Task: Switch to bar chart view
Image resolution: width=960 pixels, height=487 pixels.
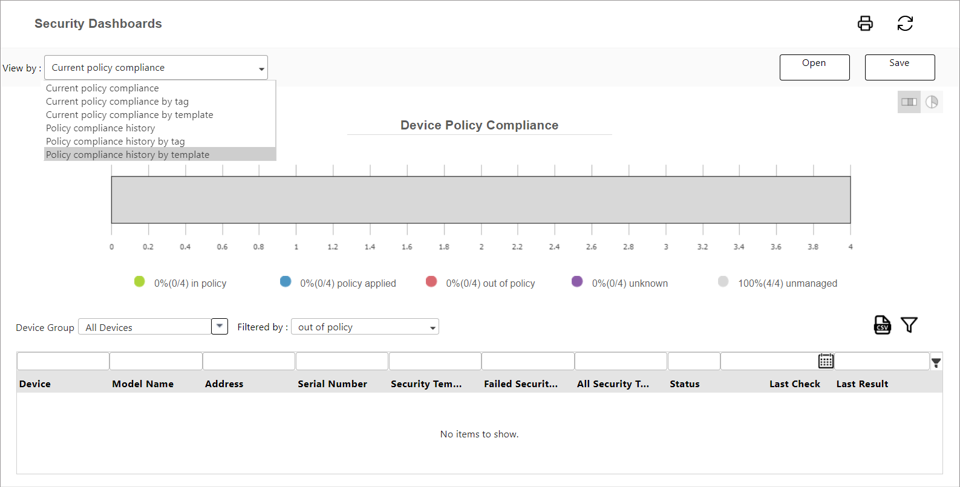Action: tap(909, 102)
